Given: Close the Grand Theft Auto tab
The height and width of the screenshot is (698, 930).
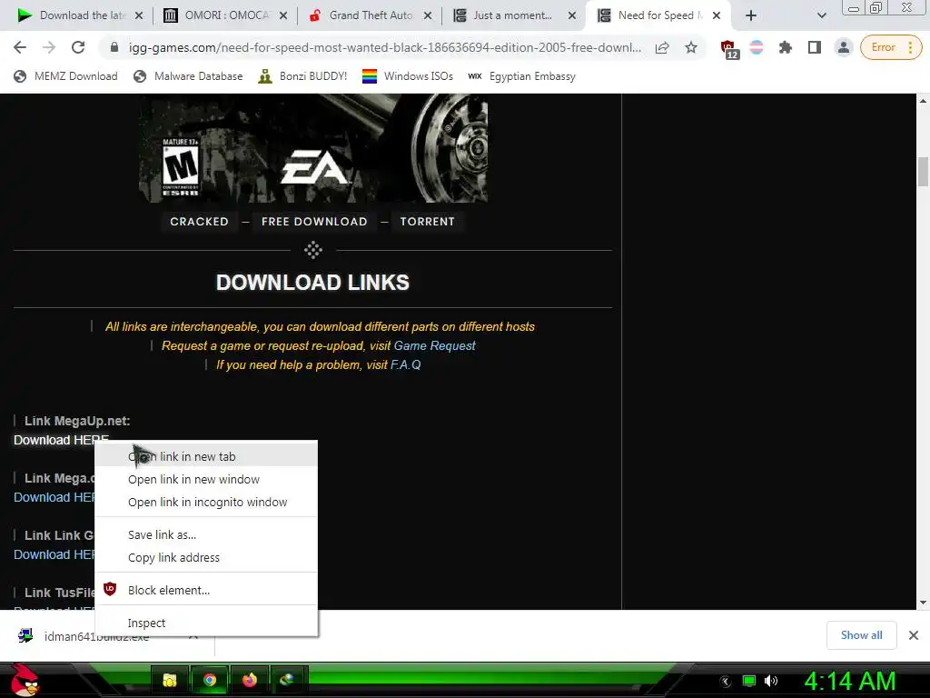Looking at the screenshot, I should click(x=428, y=15).
